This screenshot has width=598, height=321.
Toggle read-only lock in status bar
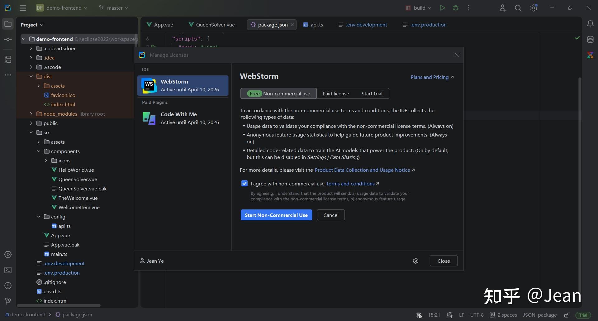pos(567,315)
